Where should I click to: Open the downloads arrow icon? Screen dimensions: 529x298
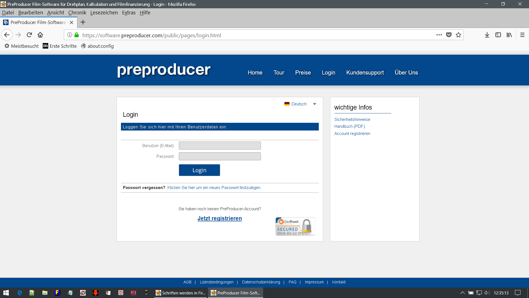(487, 35)
